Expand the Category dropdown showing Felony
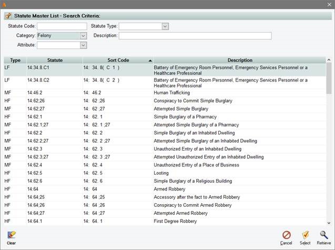This screenshot has height=250, width=335. [x=83, y=36]
